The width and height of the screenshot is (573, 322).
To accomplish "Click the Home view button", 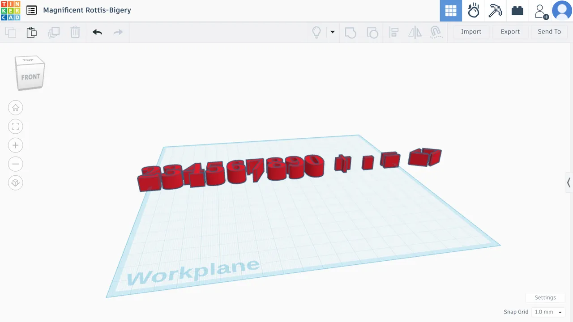I will click(16, 108).
